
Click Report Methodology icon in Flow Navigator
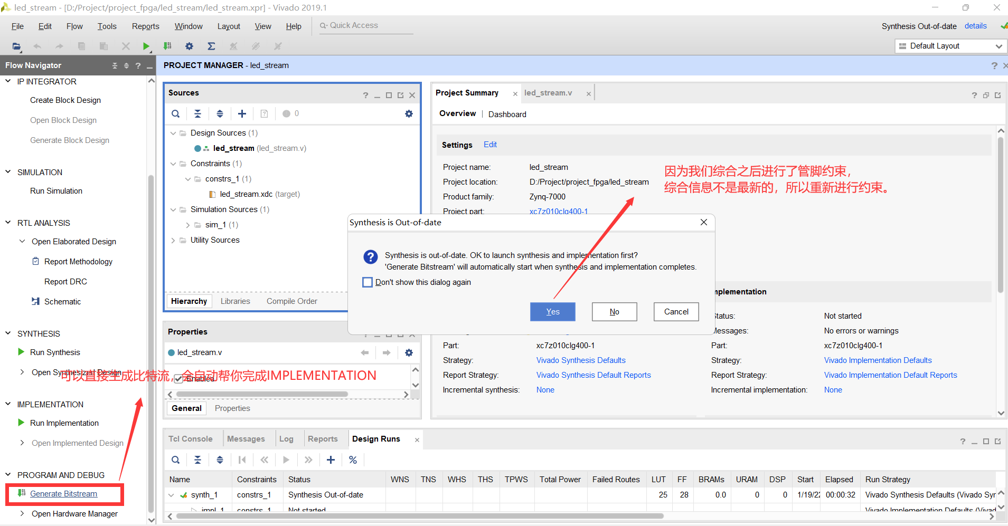coord(35,261)
